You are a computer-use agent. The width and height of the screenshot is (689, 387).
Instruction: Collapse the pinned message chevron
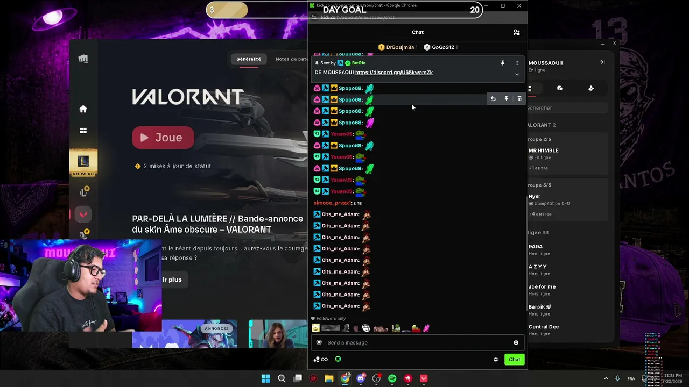click(517, 75)
